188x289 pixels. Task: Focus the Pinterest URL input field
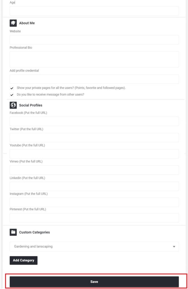click(x=94, y=218)
